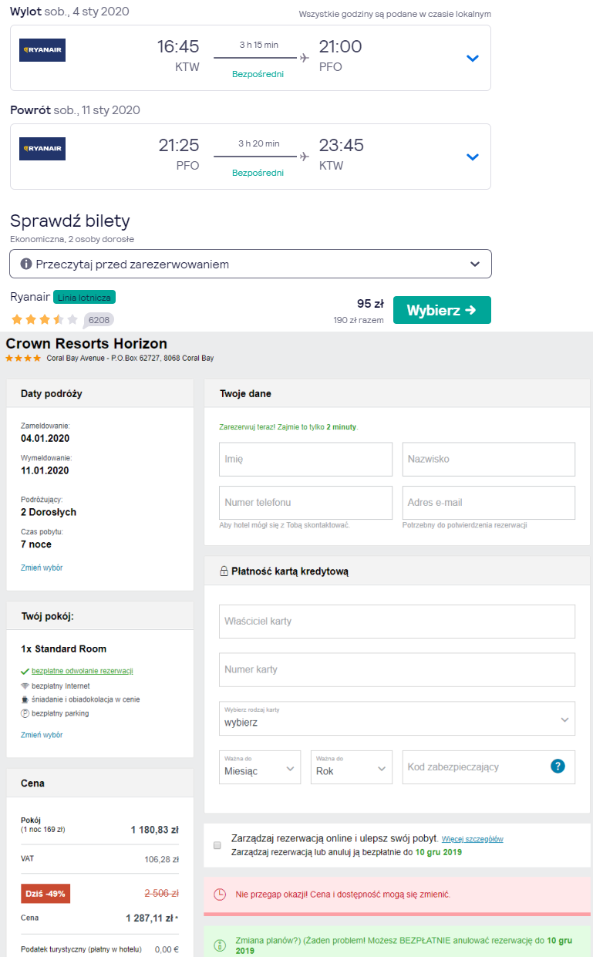Image resolution: width=593 pixels, height=957 pixels.
Task: Click the red clock warning icon
Action: [x=220, y=895]
